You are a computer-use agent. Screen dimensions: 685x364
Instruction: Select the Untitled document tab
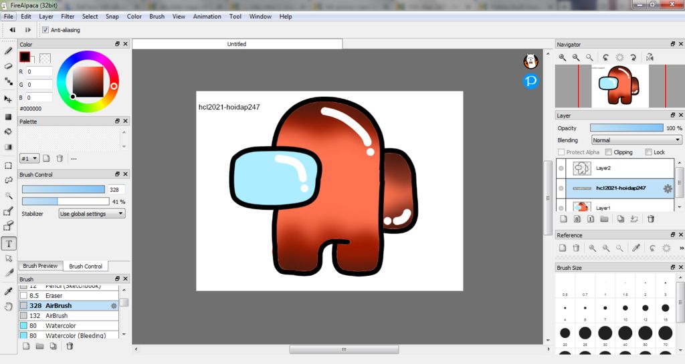237,44
